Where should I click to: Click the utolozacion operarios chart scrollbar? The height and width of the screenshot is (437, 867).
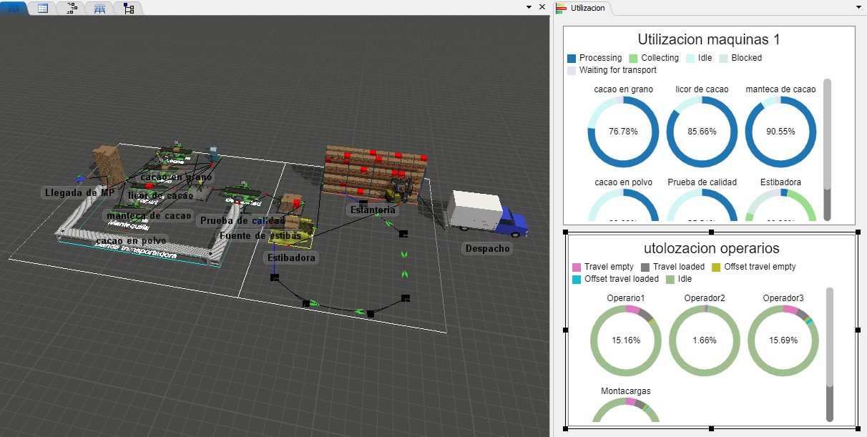pyautogui.click(x=830, y=354)
